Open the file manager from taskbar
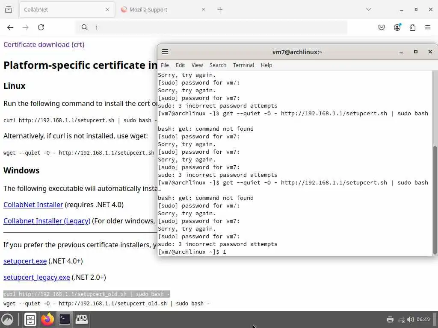Image resolution: width=438 pixels, height=328 pixels. [30, 319]
